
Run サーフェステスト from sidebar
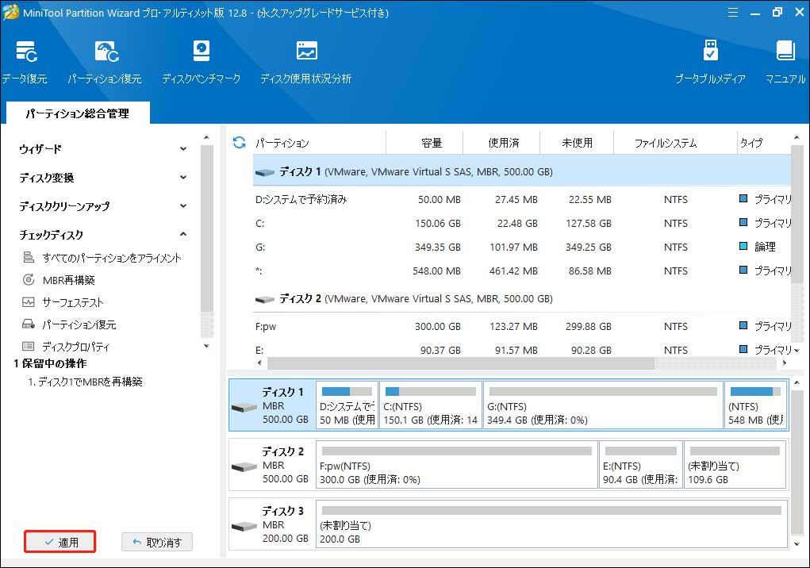(x=63, y=302)
